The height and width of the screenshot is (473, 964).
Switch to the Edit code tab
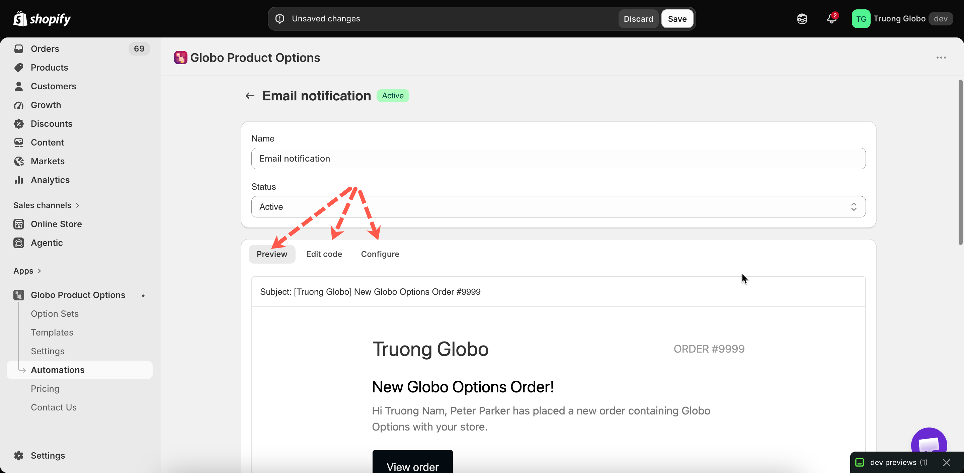point(324,254)
